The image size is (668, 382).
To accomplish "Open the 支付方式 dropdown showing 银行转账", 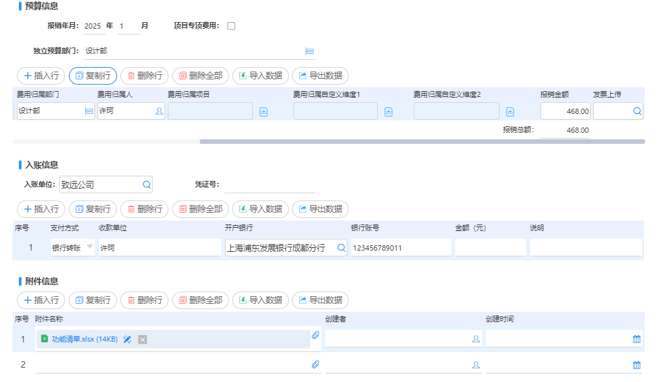I will pos(72,248).
